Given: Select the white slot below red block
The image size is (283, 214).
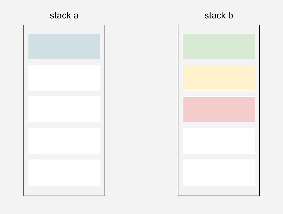Looking at the screenshot, I should point(219,141).
